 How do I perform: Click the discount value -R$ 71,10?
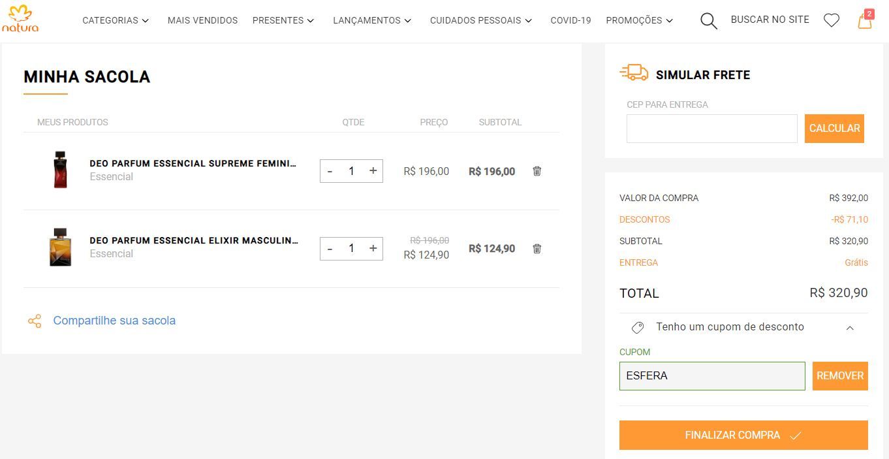849,219
